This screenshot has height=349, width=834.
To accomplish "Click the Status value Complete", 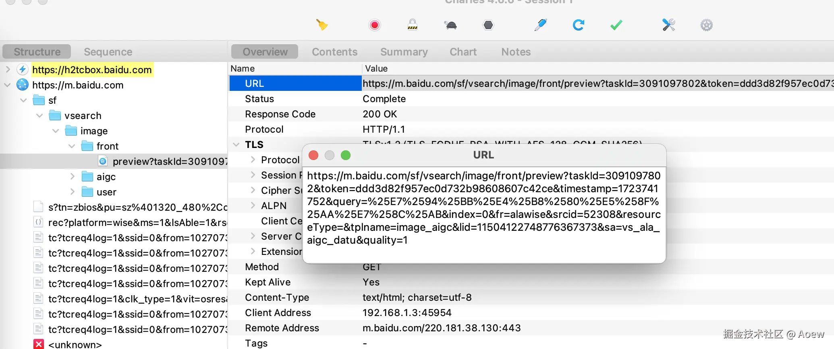I will pyautogui.click(x=384, y=99).
